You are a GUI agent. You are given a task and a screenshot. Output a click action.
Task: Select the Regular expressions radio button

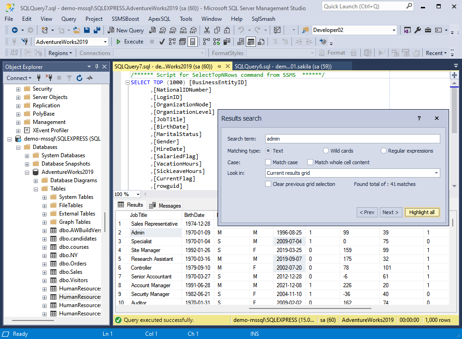(383, 151)
